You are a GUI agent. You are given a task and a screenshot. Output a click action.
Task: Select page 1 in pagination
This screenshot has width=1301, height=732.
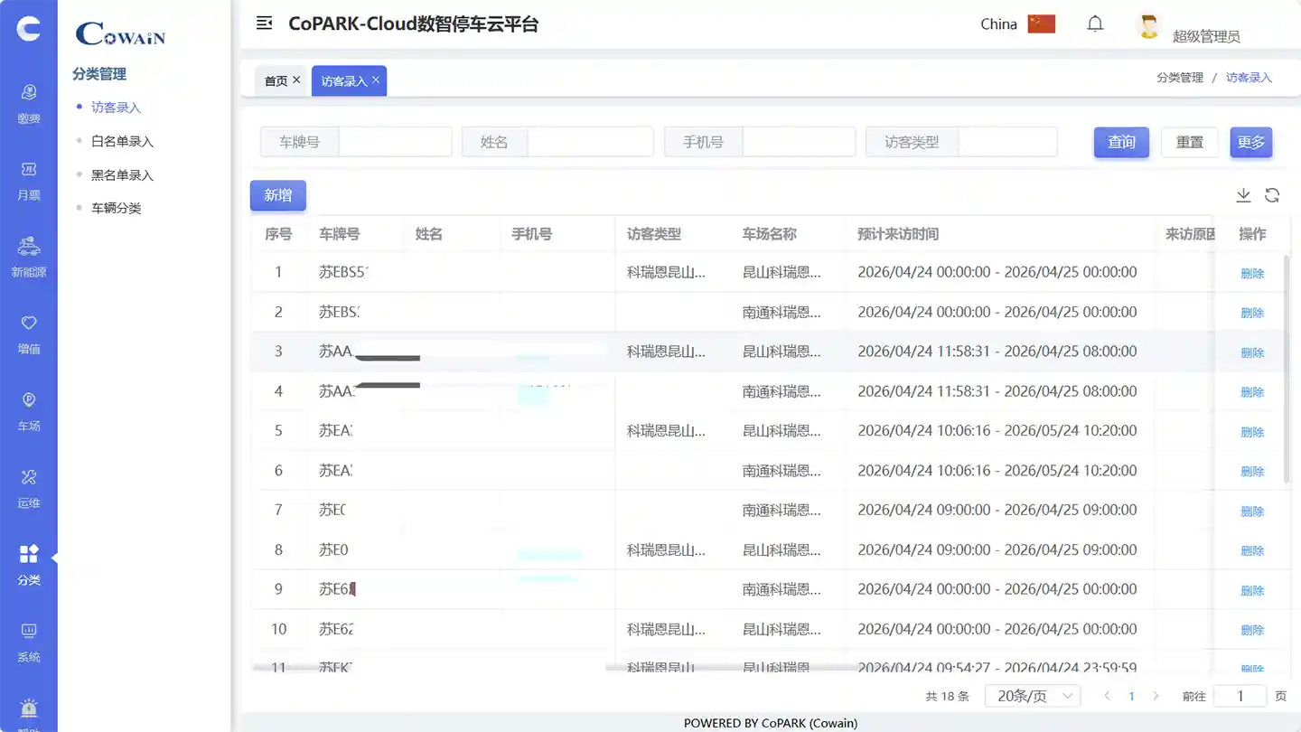(x=1131, y=696)
